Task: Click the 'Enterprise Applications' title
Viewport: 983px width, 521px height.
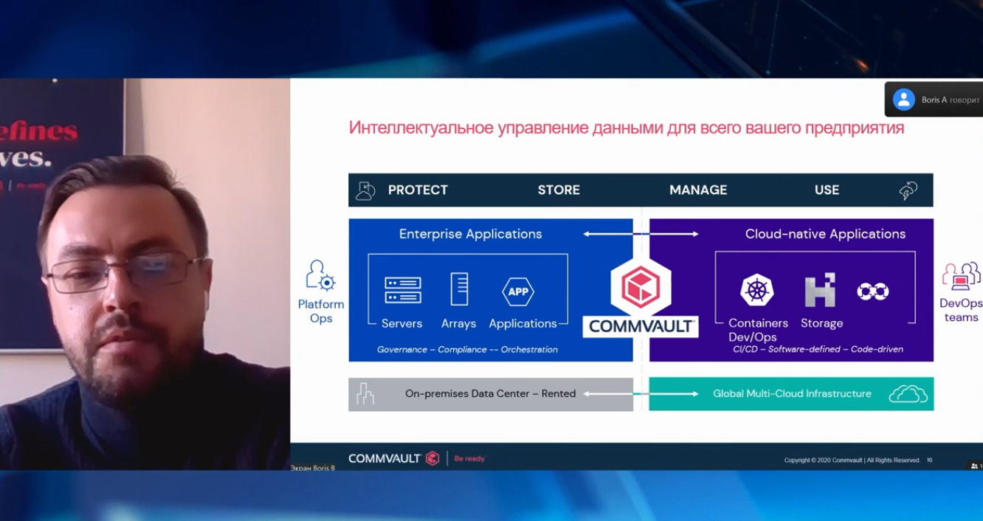Action: point(471,234)
